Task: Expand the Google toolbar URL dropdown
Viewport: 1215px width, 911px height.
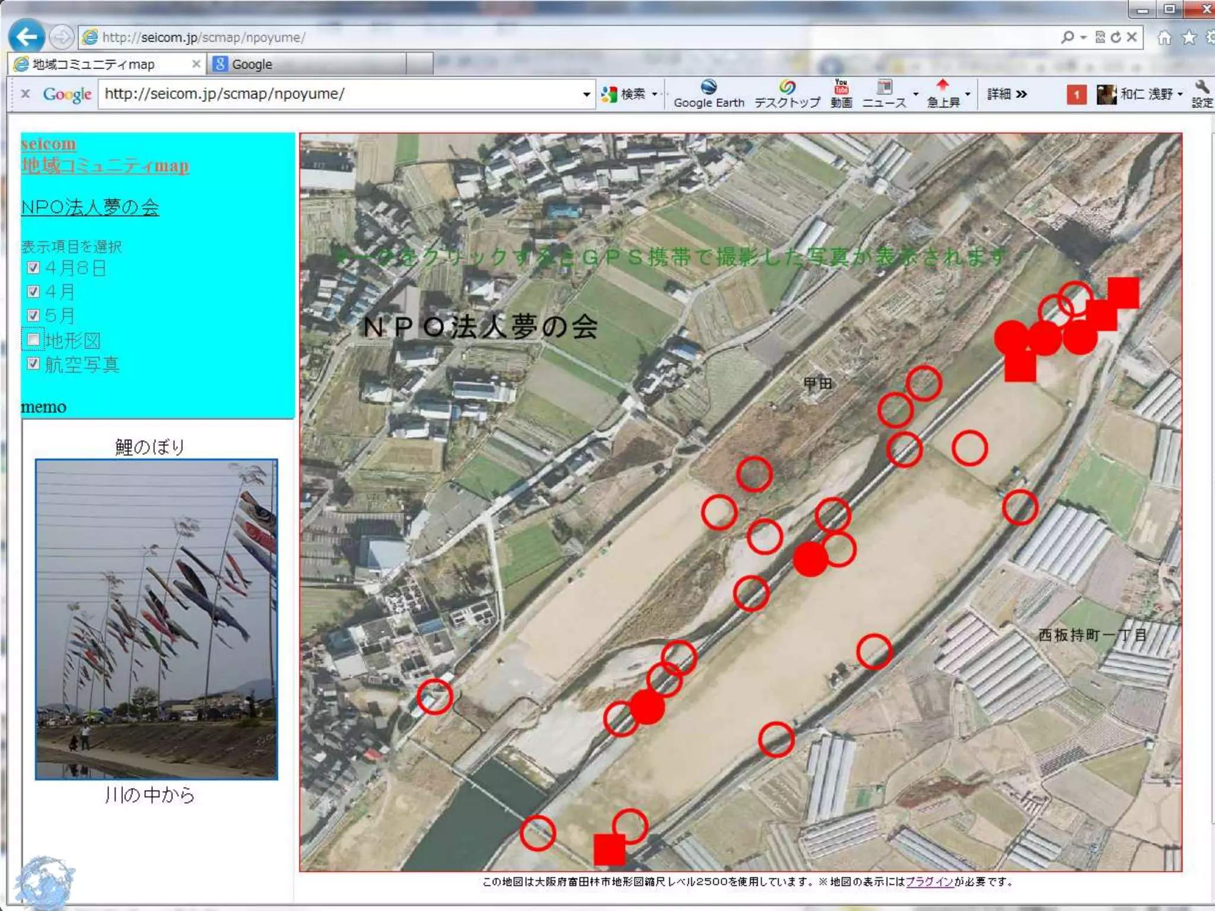Action: tap(586, 94)
